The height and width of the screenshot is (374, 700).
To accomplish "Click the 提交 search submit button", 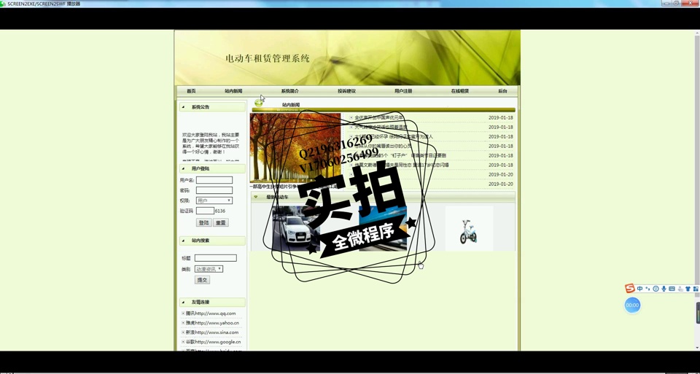I will 202,280.
